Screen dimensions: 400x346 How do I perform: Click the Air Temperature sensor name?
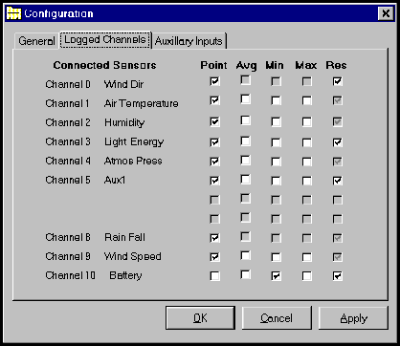(x=142, y=103)
